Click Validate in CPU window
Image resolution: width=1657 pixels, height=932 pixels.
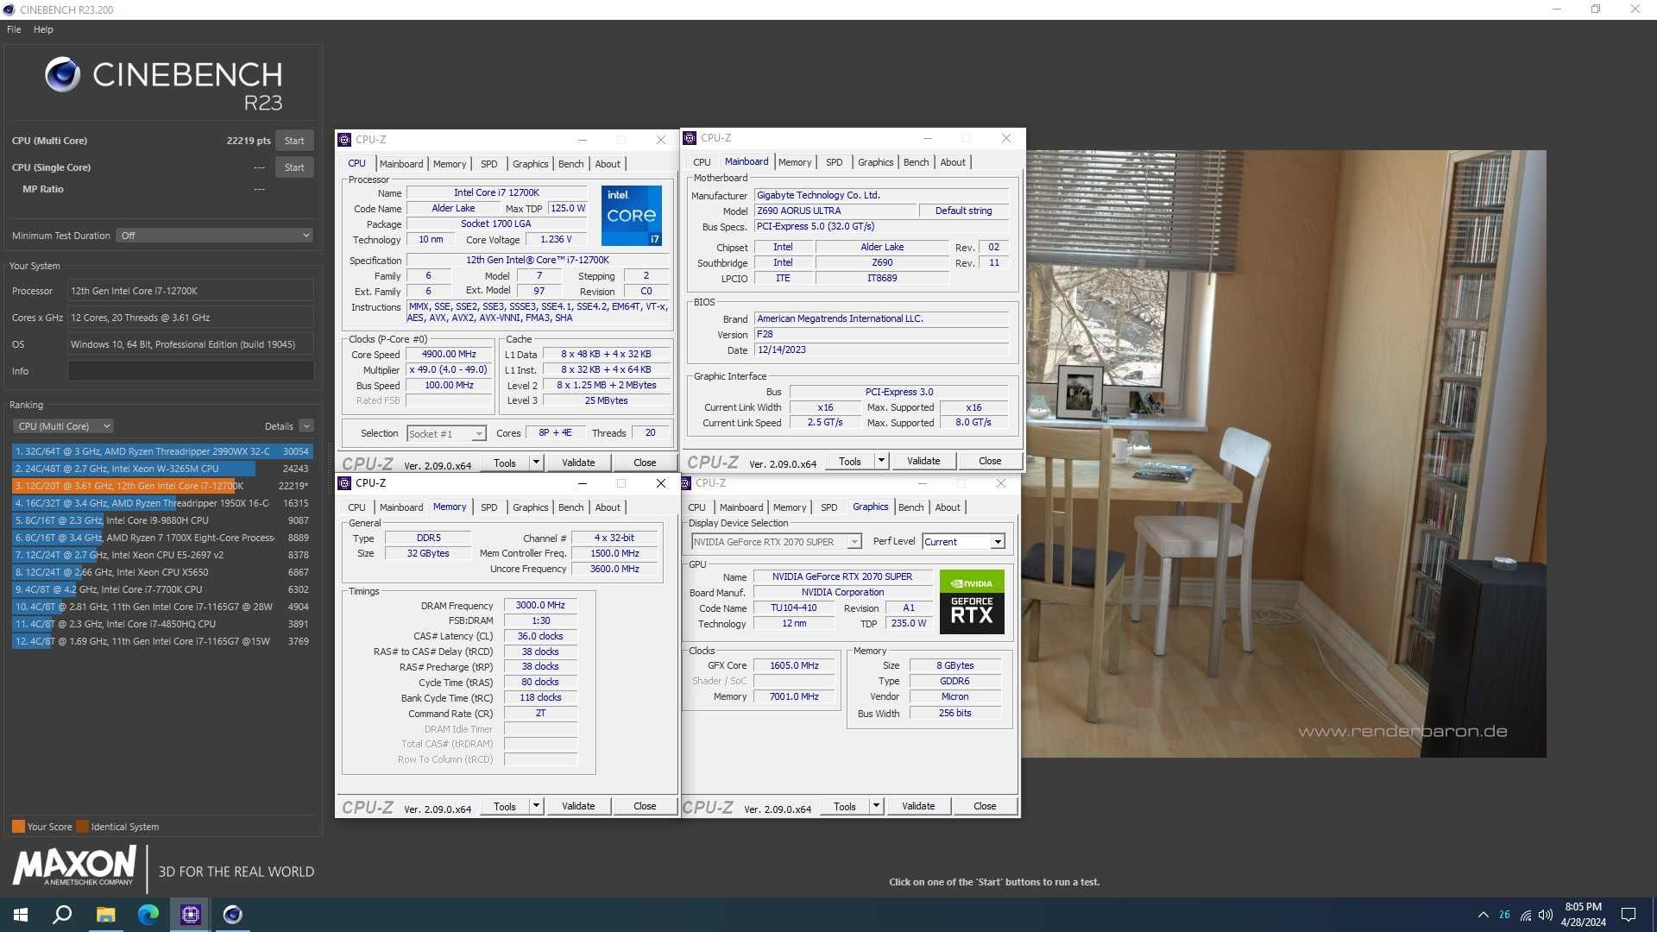click(x=578, y=463)
